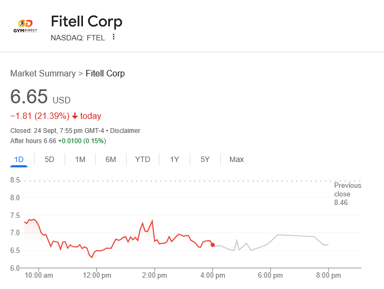Show the Max time range
The width and height of the screenshot is (384, 289).
(236, 159)
